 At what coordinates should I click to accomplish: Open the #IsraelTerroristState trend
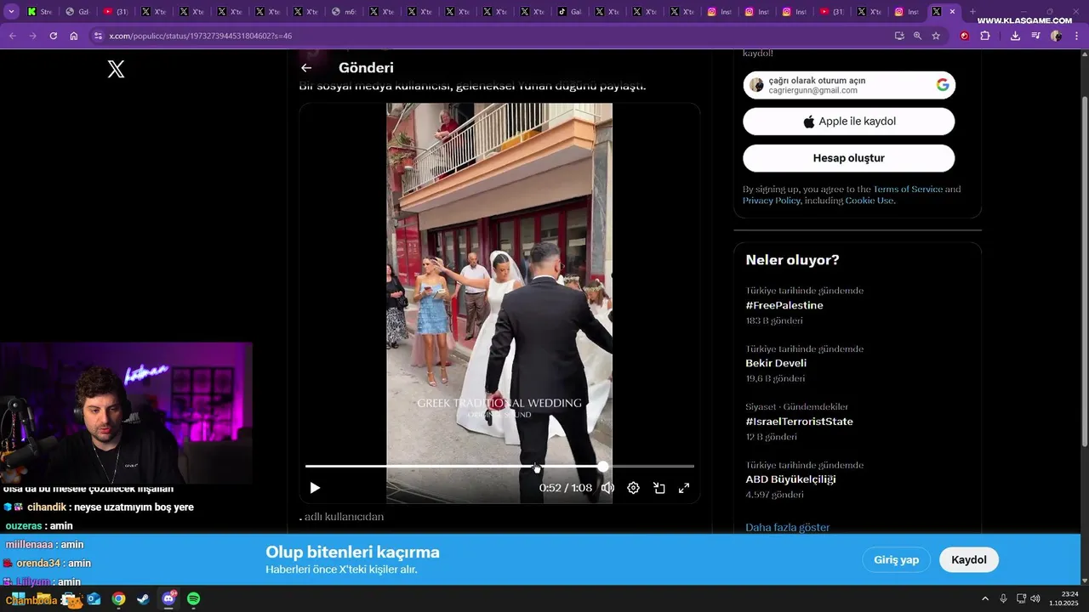[x=799, y=422]
